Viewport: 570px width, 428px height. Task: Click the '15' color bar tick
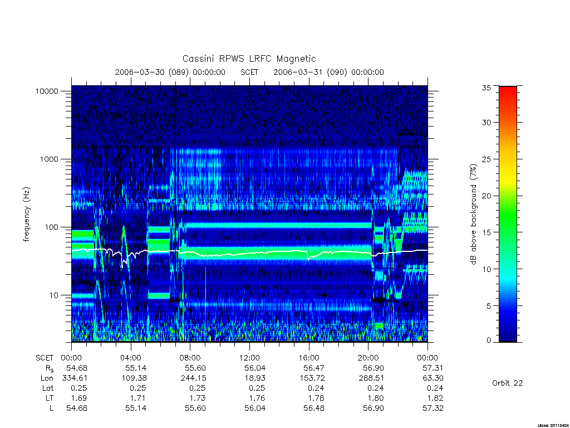tap(486, 232)
